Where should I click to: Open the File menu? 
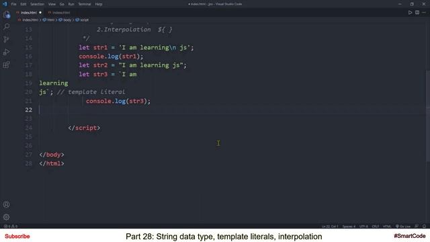[13, 4]
